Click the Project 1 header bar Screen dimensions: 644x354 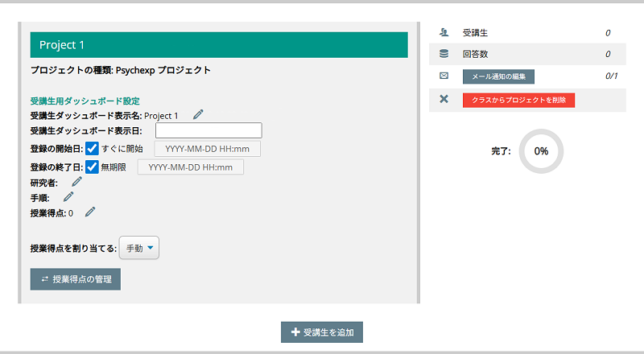point(218,45)
